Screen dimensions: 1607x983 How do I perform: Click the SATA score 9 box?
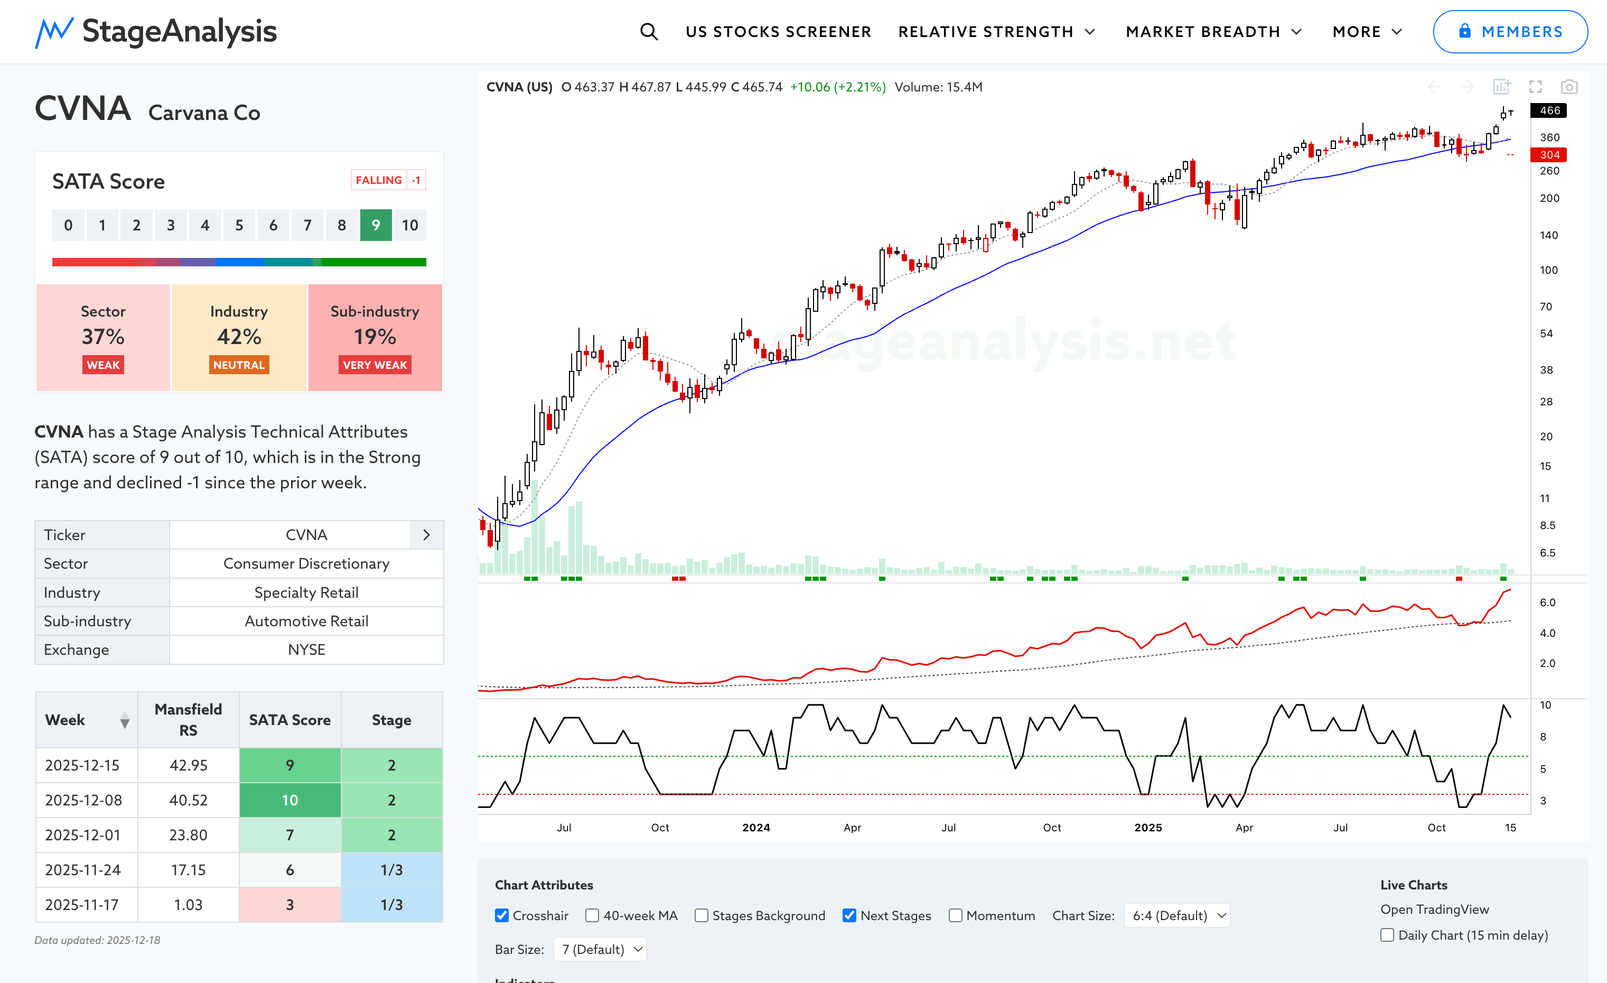376,225
